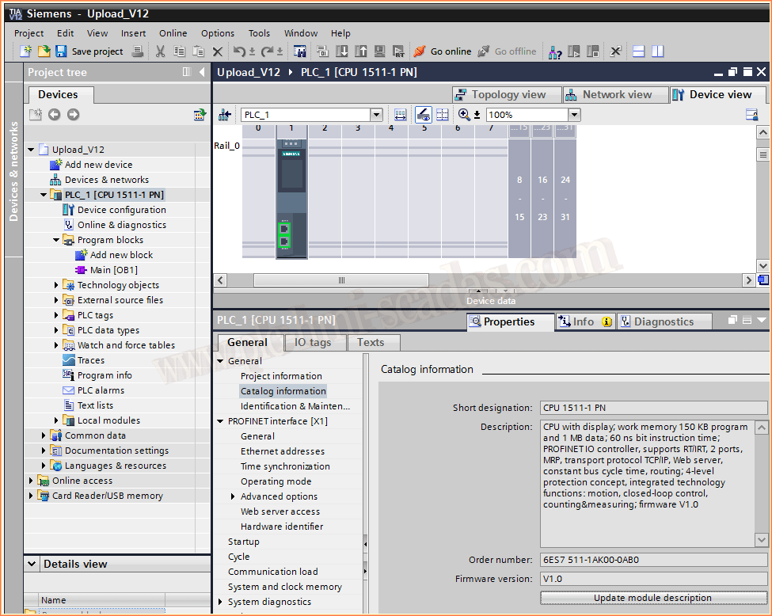Expand Advanced options under PROFINET interface
The image size is (772, 616).
click(x=233, y=496)
